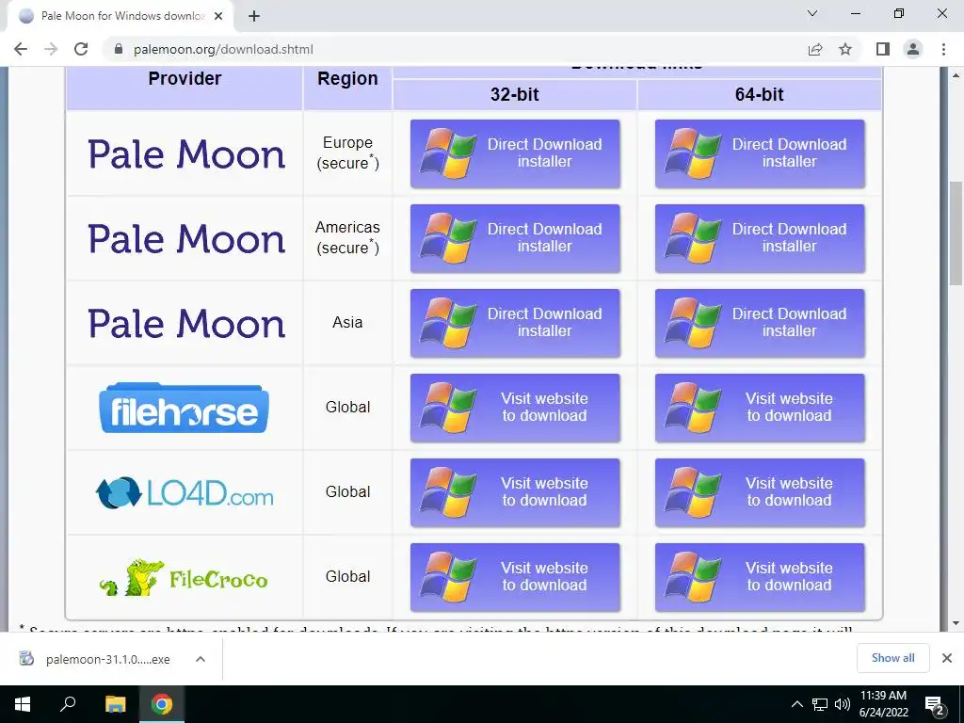Open a new browser tab

coord(254,16)
